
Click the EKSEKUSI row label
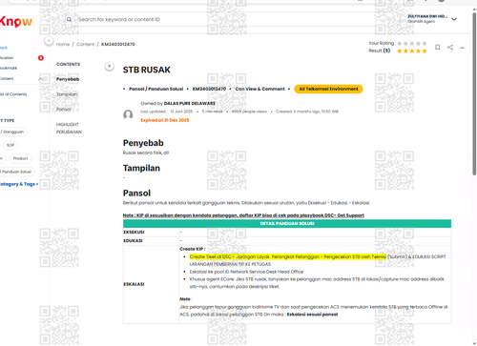(x=134, y=233)
